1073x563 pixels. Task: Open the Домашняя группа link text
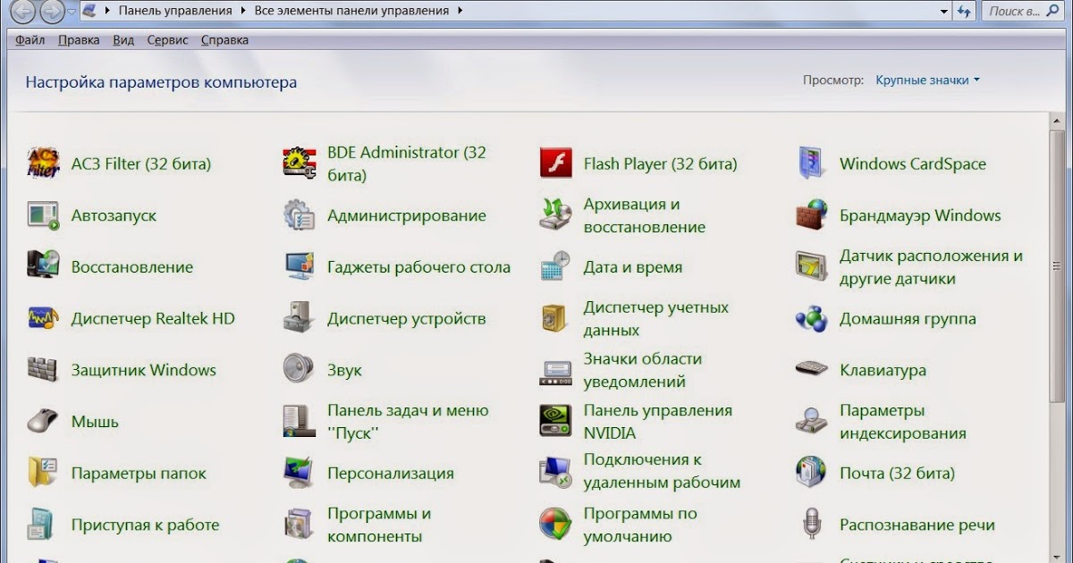coord(908,319)
